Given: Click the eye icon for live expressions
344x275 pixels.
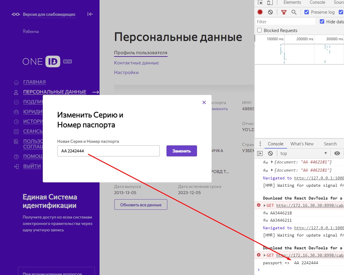Looking at the screenshot, I should pos(337,153).
